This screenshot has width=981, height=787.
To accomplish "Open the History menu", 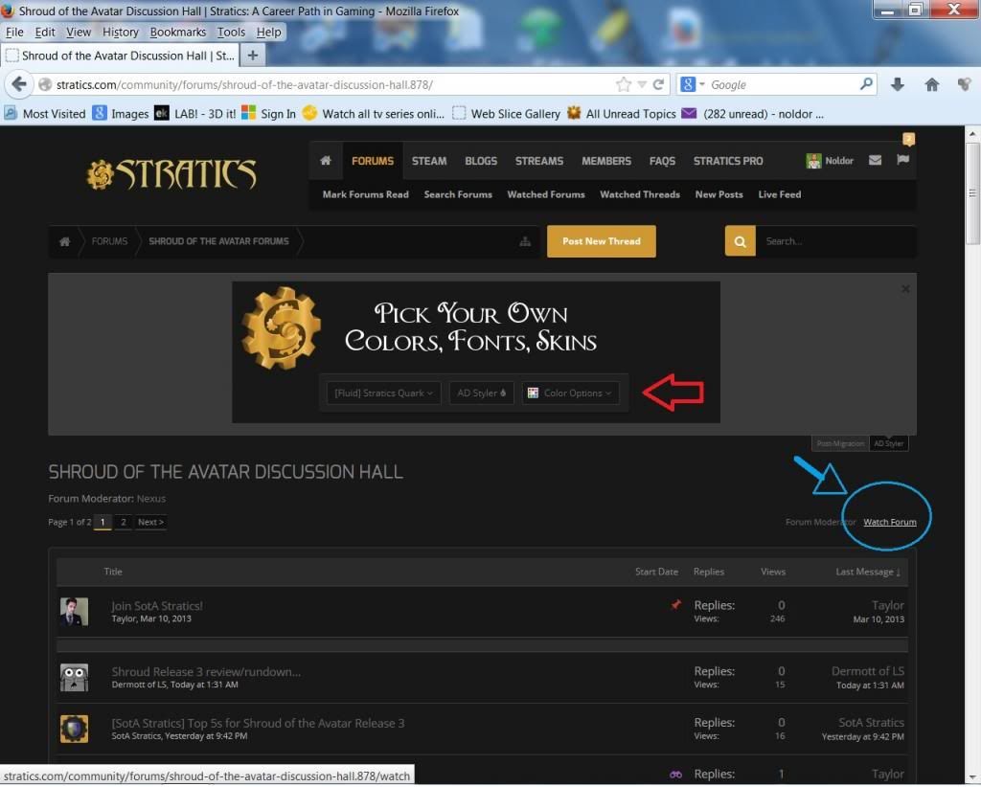I will pyautogui.click(x=120, y=32).
